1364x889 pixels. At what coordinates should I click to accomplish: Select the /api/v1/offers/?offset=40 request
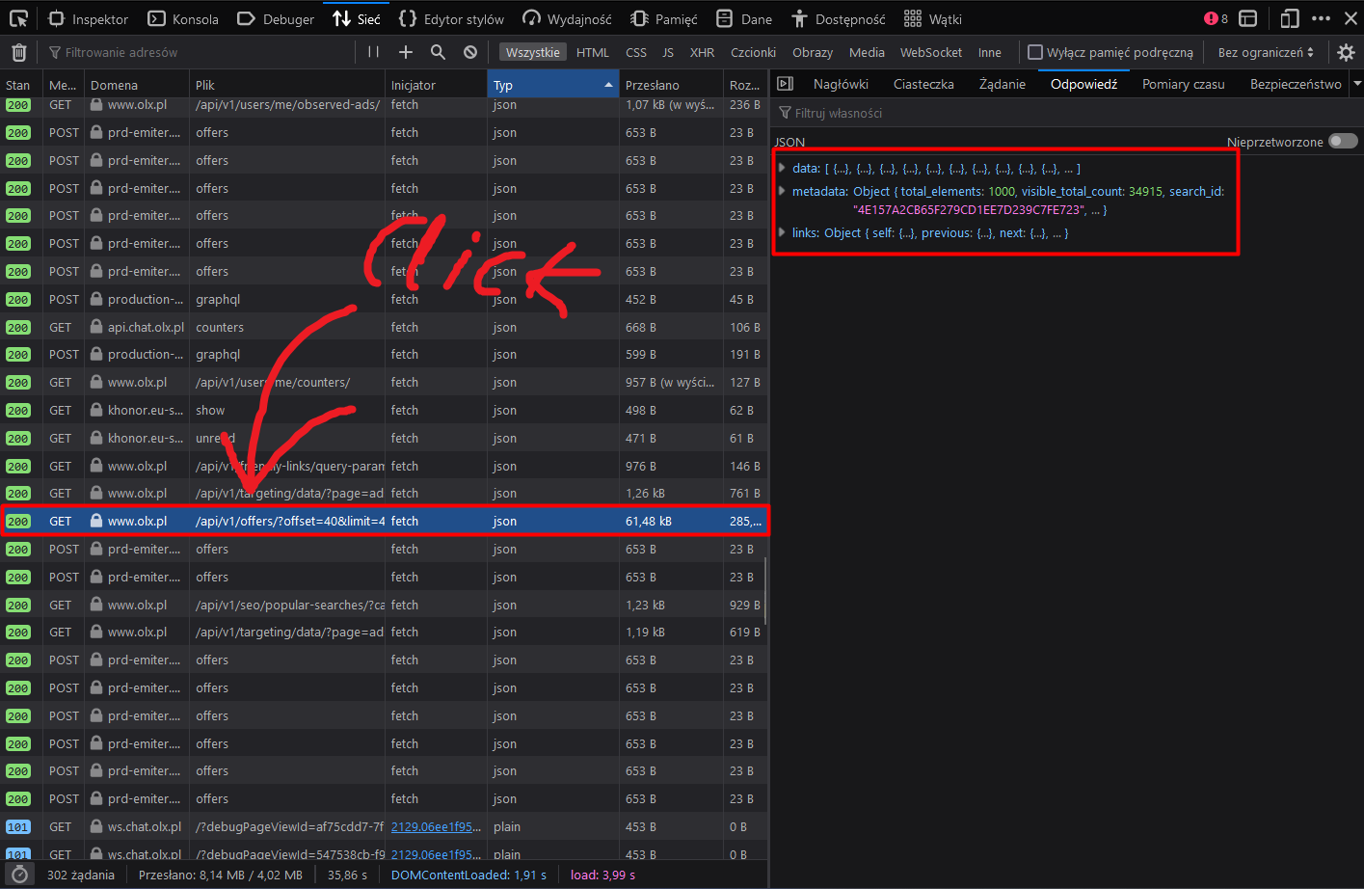coord(385,521)
